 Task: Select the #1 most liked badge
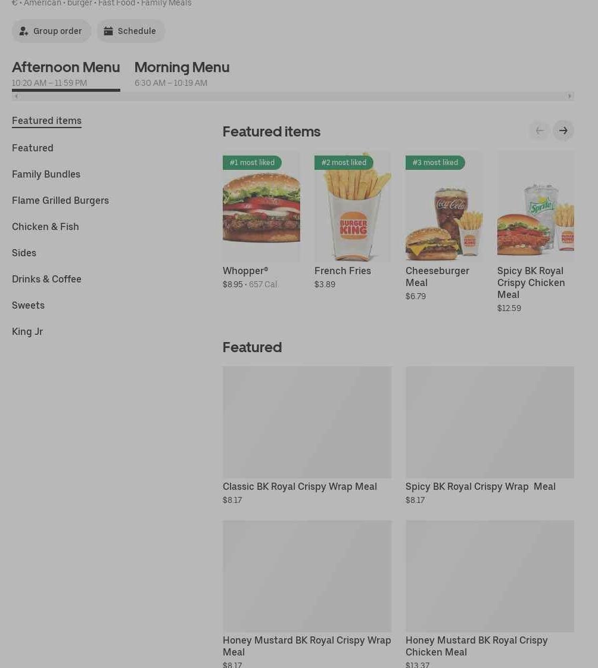(252, 162)
